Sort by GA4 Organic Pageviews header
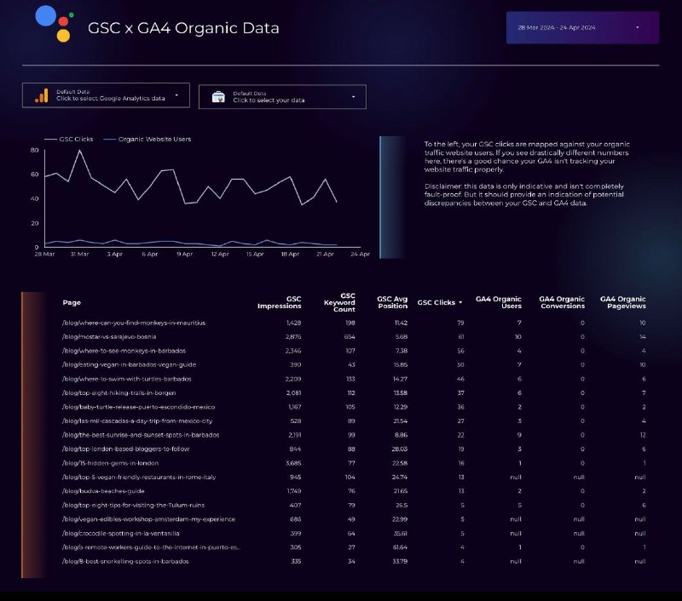682x601 pixels. [623, 303]
